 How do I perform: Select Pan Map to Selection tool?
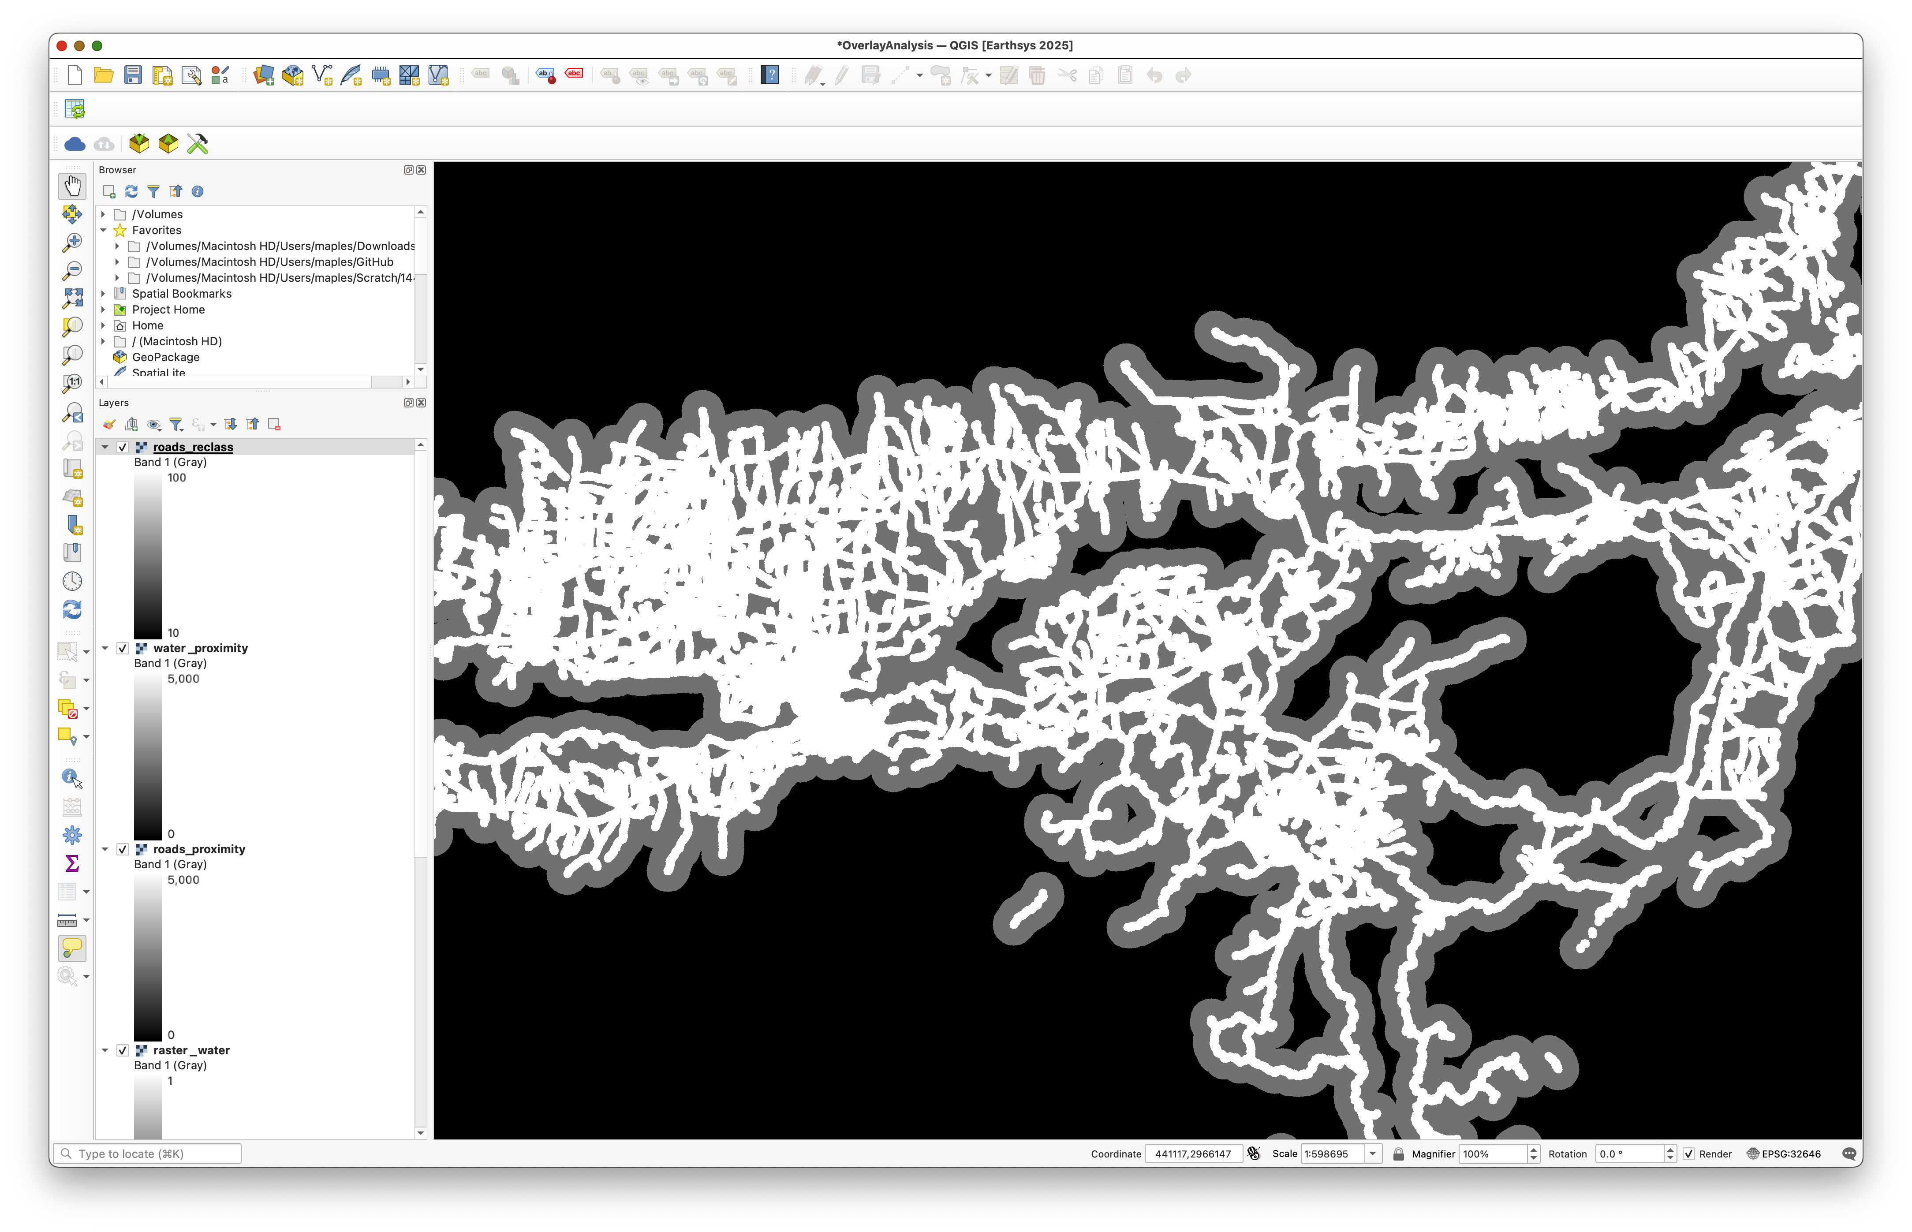[72, 213]
